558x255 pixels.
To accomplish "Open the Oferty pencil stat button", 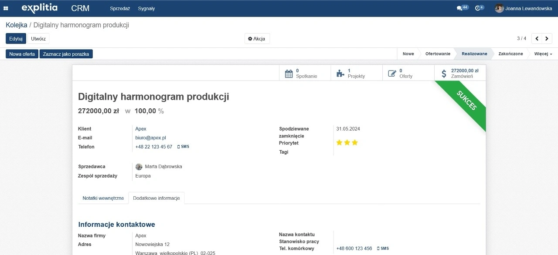I will [408, 73].
